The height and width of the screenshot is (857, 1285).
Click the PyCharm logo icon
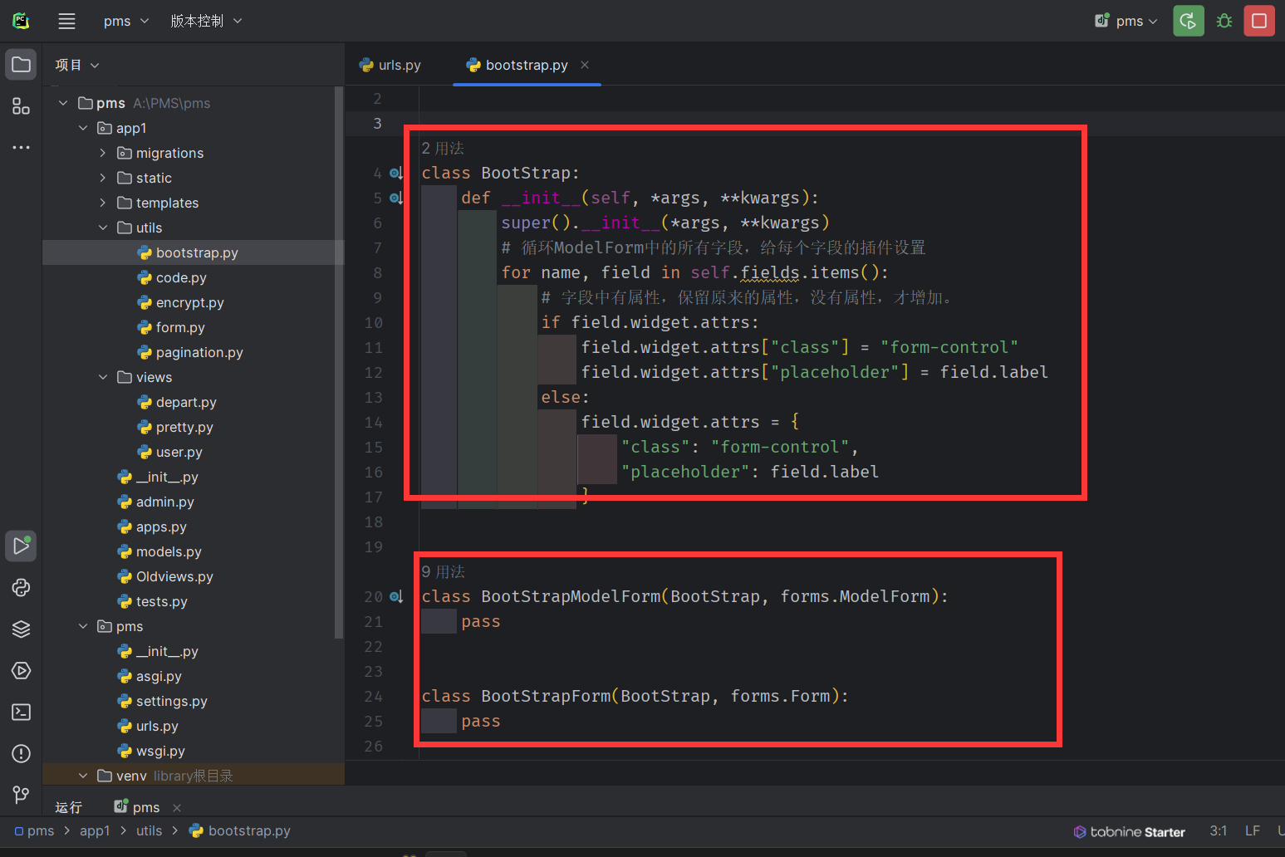[x=21, y=21]
